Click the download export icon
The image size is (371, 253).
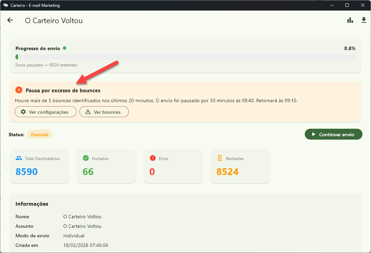click(x=364, y=20)
